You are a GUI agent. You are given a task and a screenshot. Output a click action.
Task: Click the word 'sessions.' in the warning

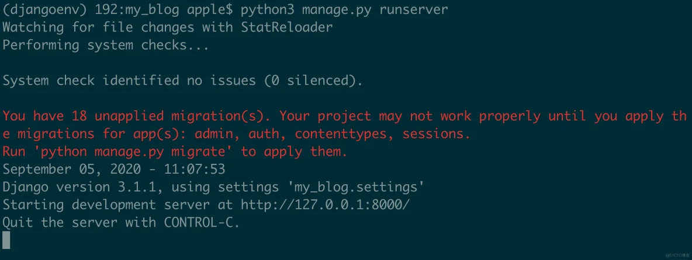(x=437, y=133)
